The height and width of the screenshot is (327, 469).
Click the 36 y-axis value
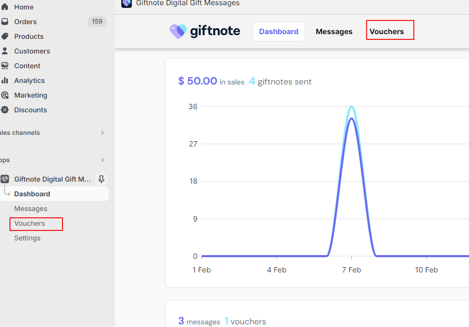(x=193, y=107)
